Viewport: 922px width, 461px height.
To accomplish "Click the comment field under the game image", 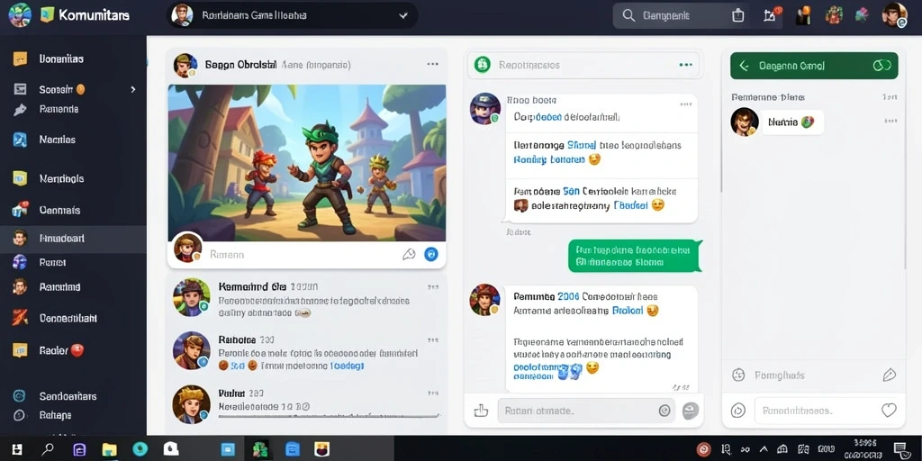I will [300, 255].
